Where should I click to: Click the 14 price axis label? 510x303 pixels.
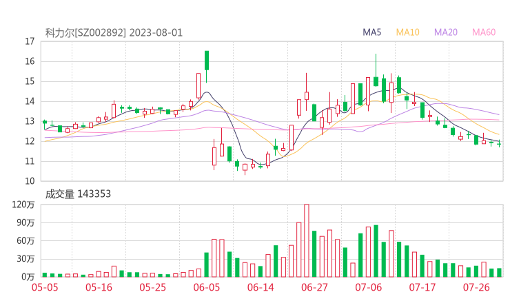coord(30,101)
